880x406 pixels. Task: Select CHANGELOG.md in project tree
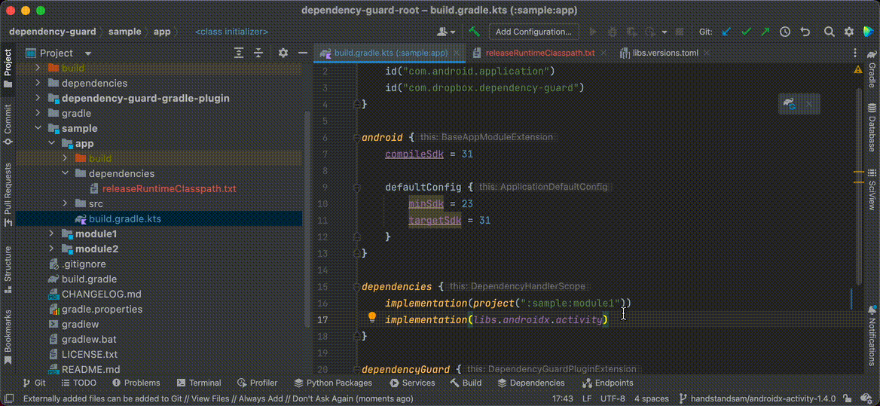pos(101,294)
